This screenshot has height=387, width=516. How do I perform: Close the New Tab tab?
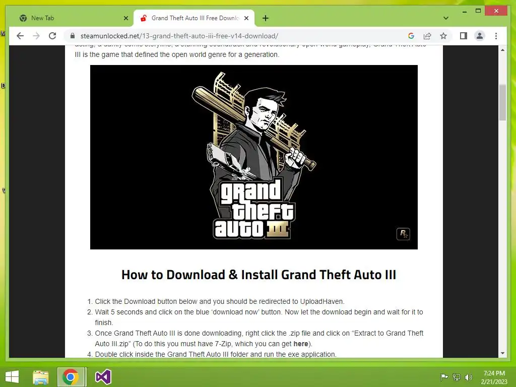[x=125, y=18]
